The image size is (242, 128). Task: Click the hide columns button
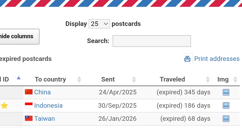tap(19, 36)
